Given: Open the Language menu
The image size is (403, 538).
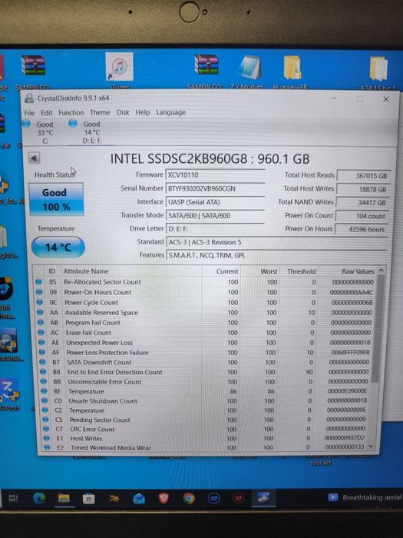Looking at the screenshot, I should click(170, 112).
